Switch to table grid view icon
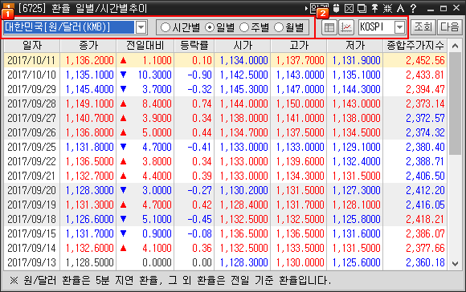This screenshot has height=292, width=466. pos(329,27)
